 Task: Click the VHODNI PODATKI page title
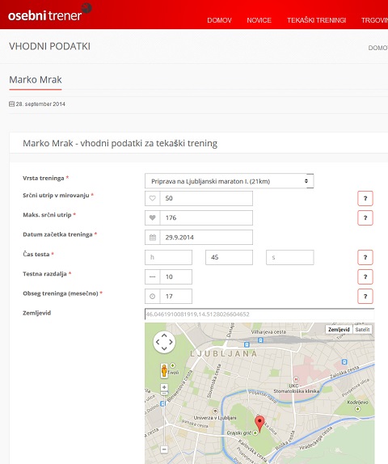pos(50,46)
